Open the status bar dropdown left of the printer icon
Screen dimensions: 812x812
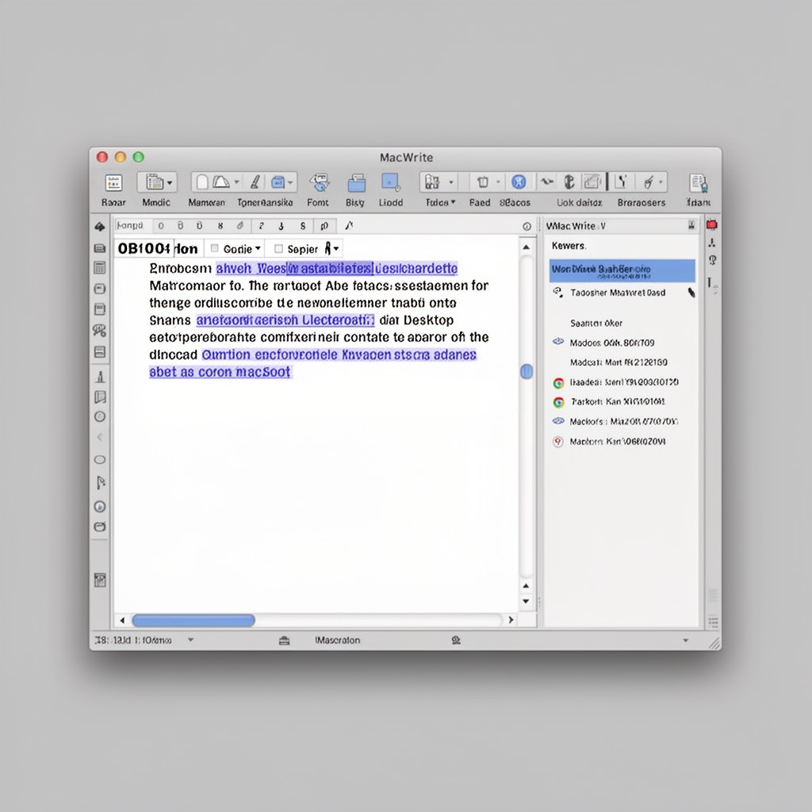click(x=190, y=640)
